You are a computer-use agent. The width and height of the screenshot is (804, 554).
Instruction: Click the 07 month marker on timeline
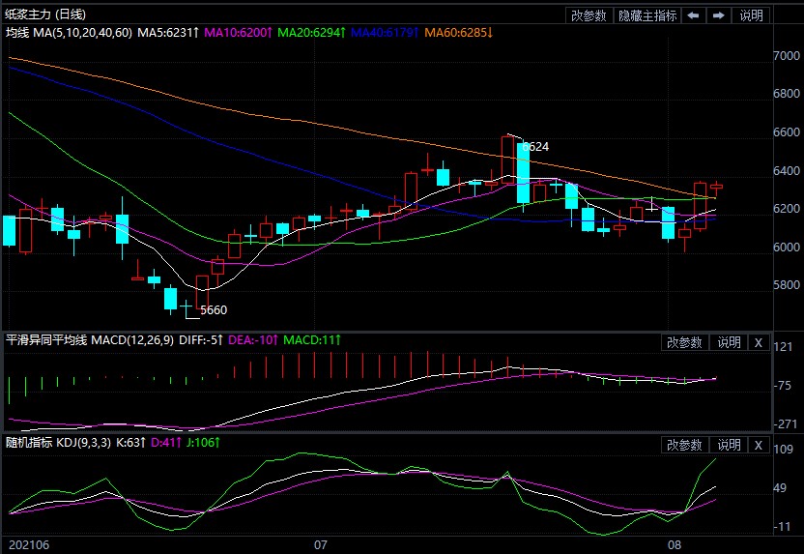click(x=321, y=544)
